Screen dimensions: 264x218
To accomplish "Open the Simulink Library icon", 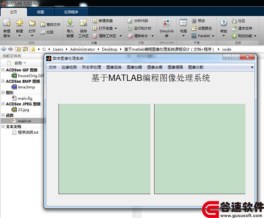I will tap(166, 22).
